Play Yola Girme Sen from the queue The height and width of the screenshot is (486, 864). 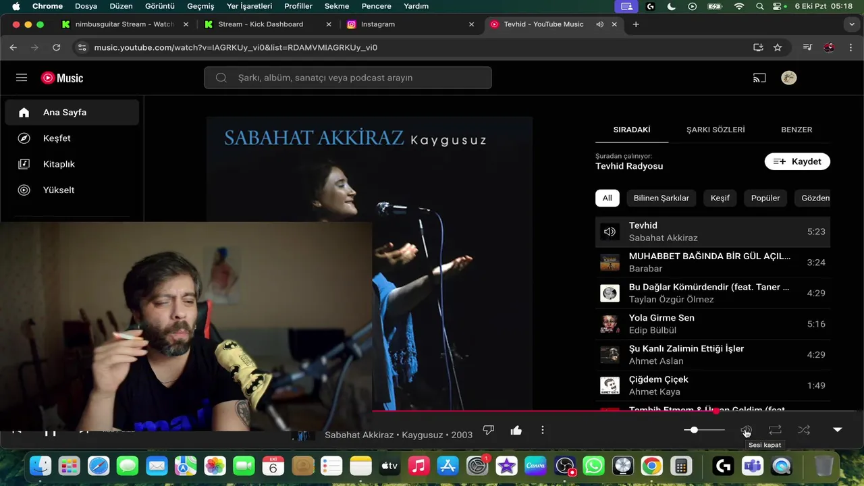[713, 324]
